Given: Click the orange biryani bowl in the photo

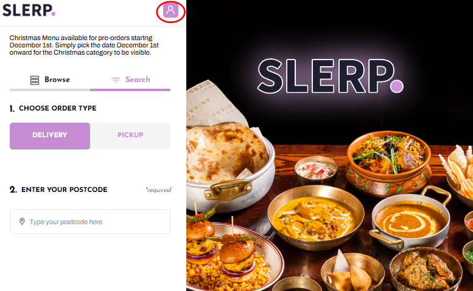Looking at the screenshot, I should [x=388, y=162].
